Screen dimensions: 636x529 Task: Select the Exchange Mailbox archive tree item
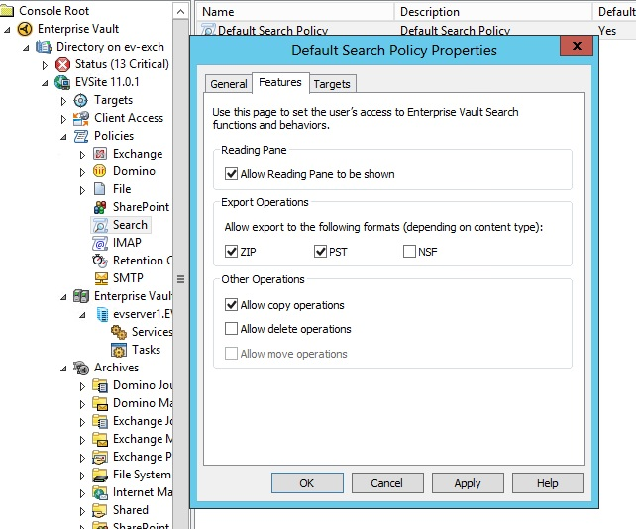(x=133, y=439)
